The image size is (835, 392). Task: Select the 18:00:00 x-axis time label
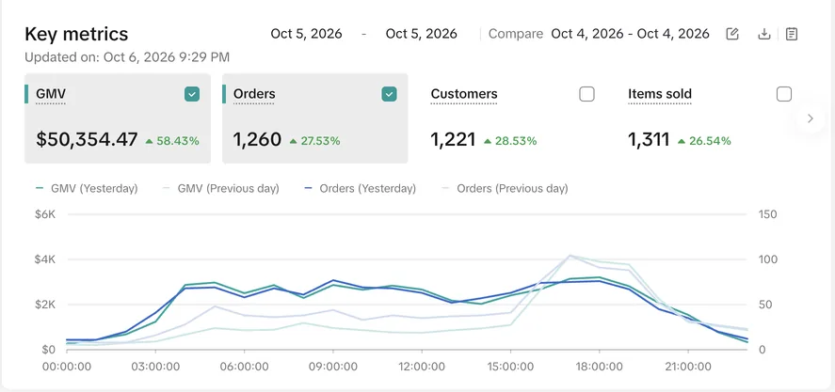pyautogui.click(x=599, y=367)
